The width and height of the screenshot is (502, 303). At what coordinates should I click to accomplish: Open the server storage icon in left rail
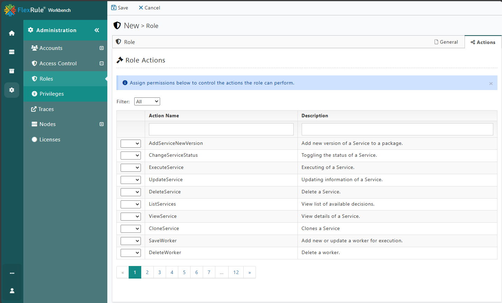pyautogui.click(x=12, y=52)
